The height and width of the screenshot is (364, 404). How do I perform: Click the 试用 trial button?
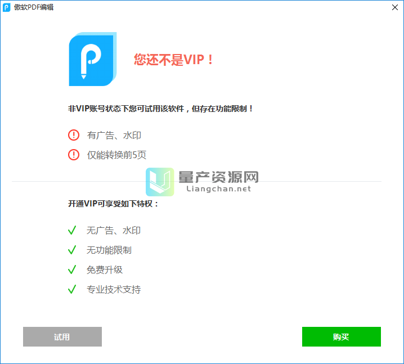click(62, 336)
